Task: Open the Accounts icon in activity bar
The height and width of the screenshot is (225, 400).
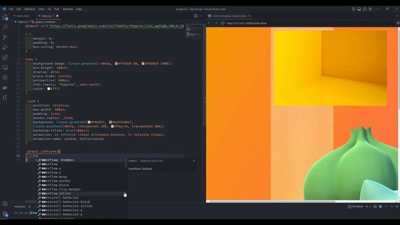Action: click(x=5, y=204)
